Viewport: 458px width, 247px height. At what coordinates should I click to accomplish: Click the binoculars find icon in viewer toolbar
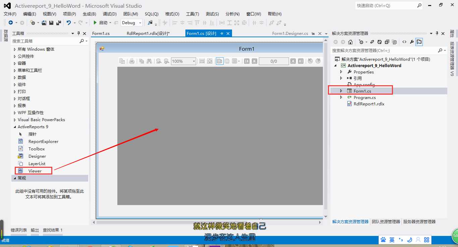[x=149, y=61]
